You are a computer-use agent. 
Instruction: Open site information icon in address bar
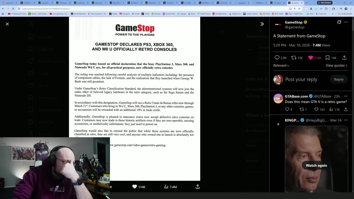point(19,9)
